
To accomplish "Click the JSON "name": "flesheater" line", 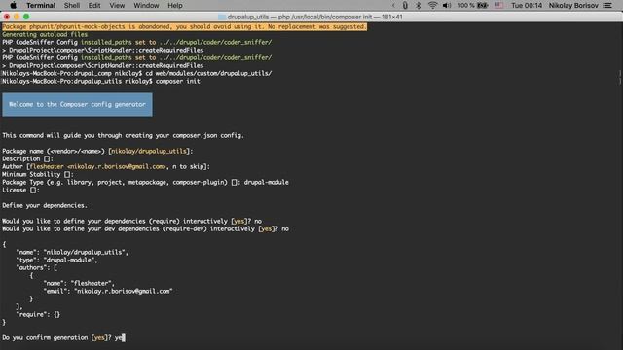I will tap(79, 283).
